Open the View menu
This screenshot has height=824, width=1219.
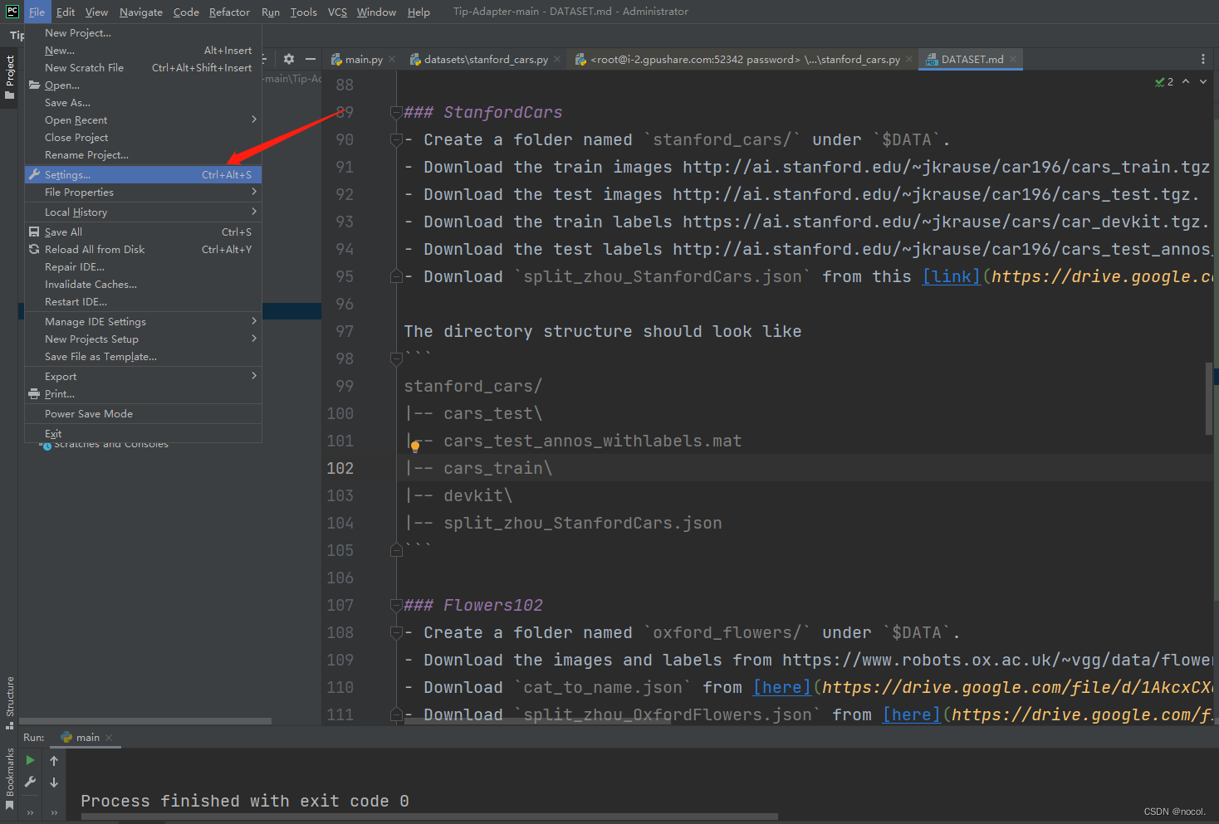click(96, 12)
